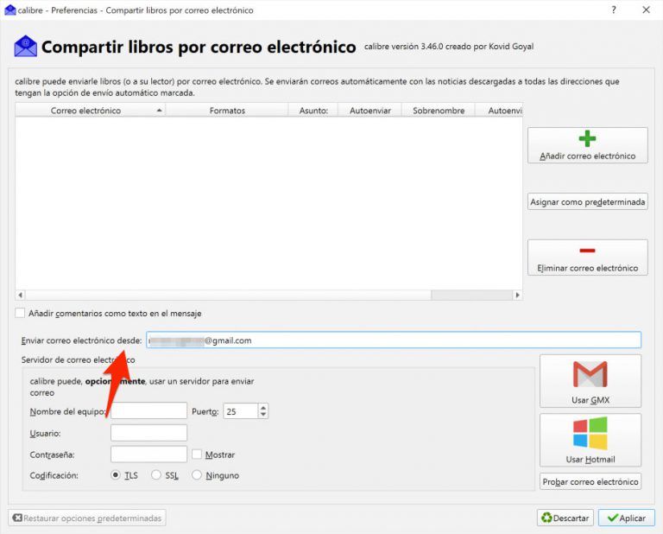Click the Descartar button
The height and width of the screenshot is (534, 663).
[565, 518]
